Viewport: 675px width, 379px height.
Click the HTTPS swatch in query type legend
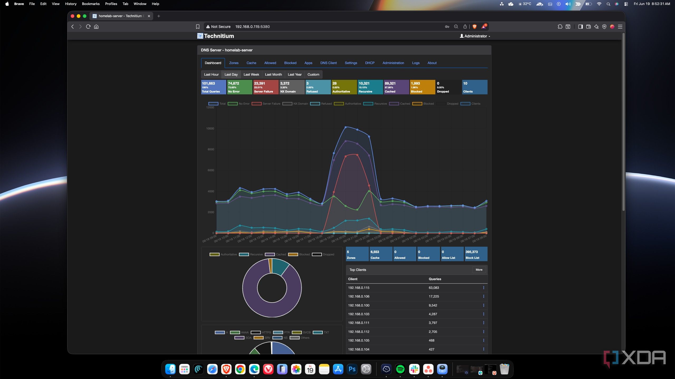pos(255,333)
